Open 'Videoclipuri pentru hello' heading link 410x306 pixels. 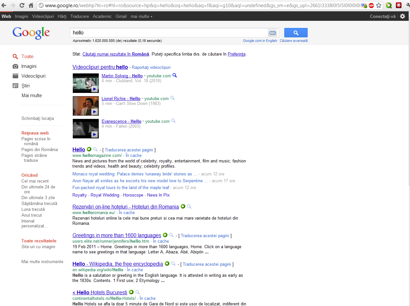coord(100,67)
